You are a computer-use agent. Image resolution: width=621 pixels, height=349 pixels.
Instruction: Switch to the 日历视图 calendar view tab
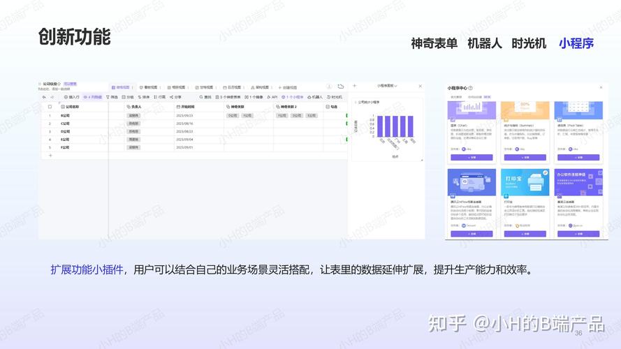(232, 87)
